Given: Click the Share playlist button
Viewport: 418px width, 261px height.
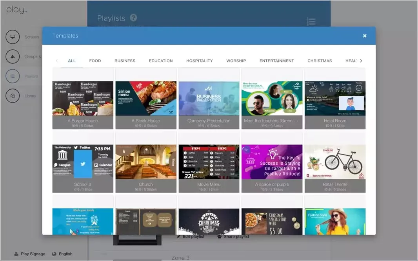Looking at the screenshot, I should point(233,237).
